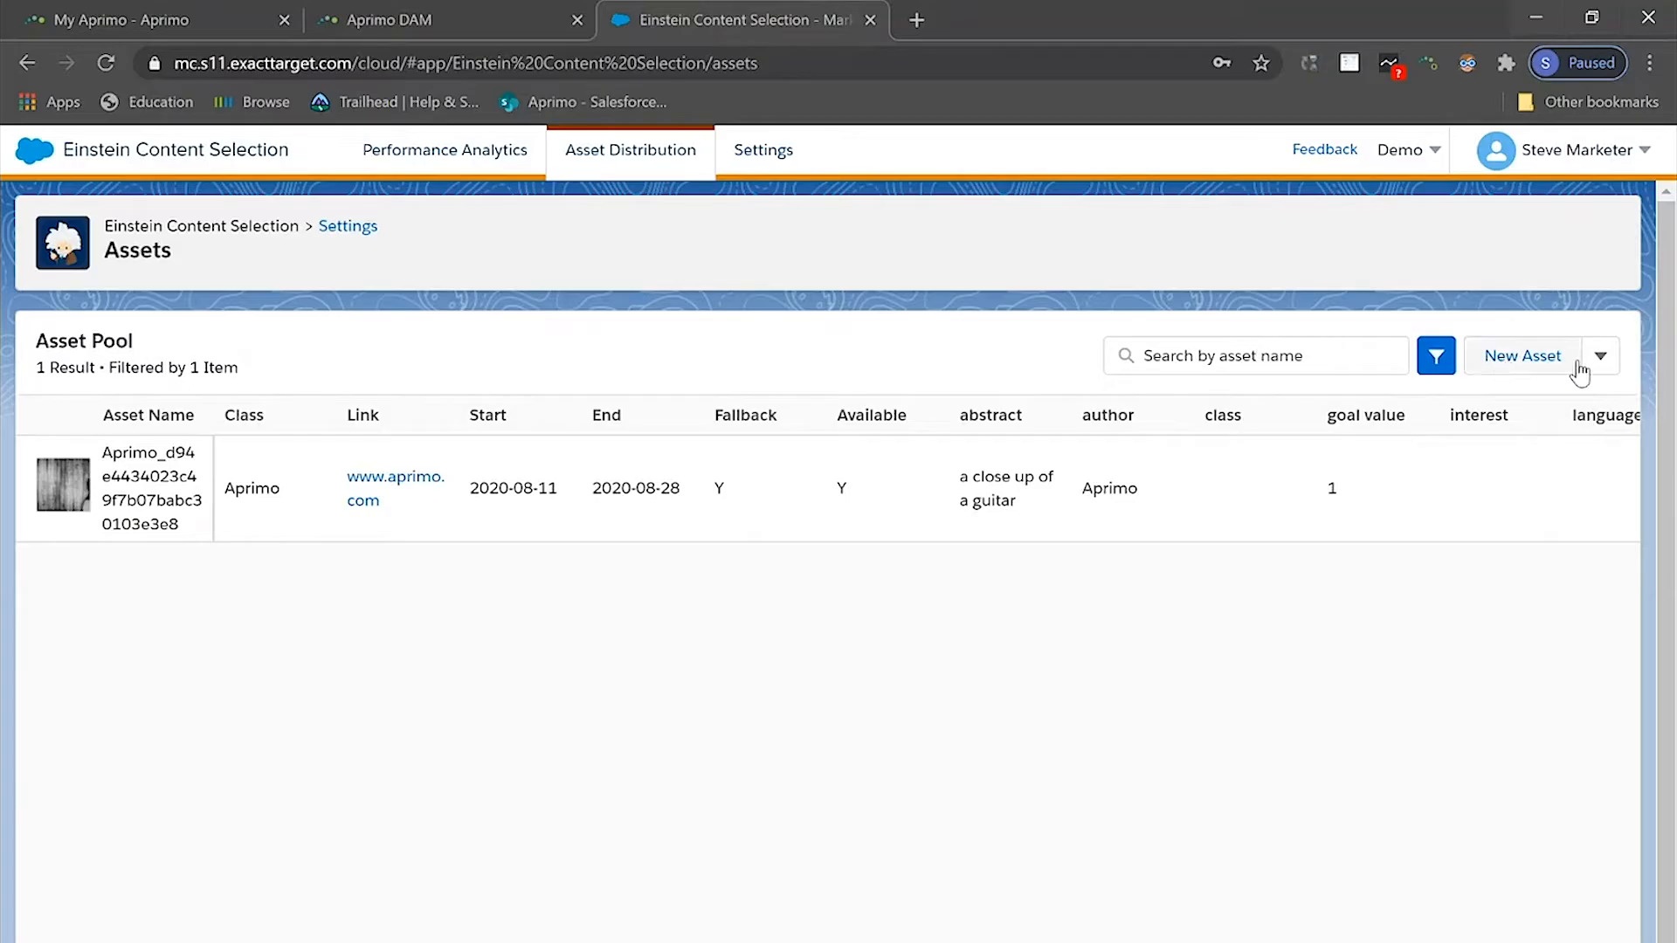Screen dimensions: 1677x943
Task: Click the interest column header
Action: pyautogui.click(x=1479, y=415)
